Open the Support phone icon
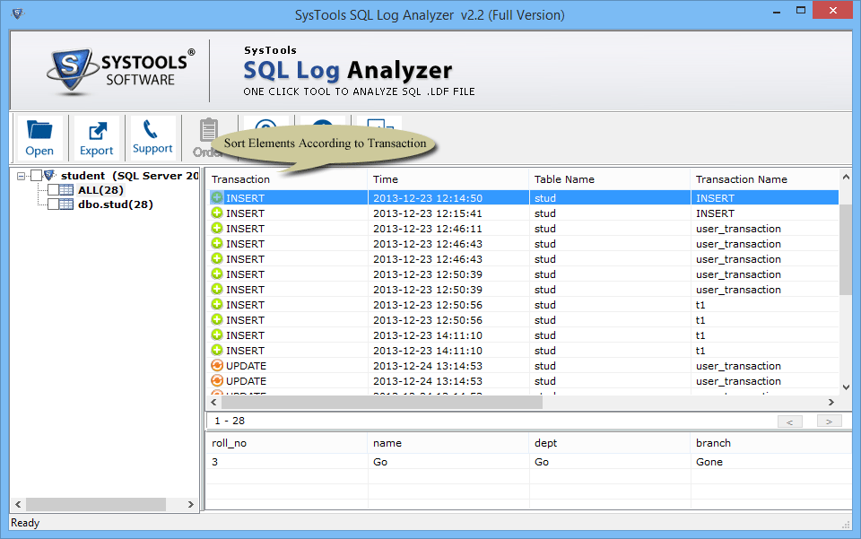 (152, 137)
